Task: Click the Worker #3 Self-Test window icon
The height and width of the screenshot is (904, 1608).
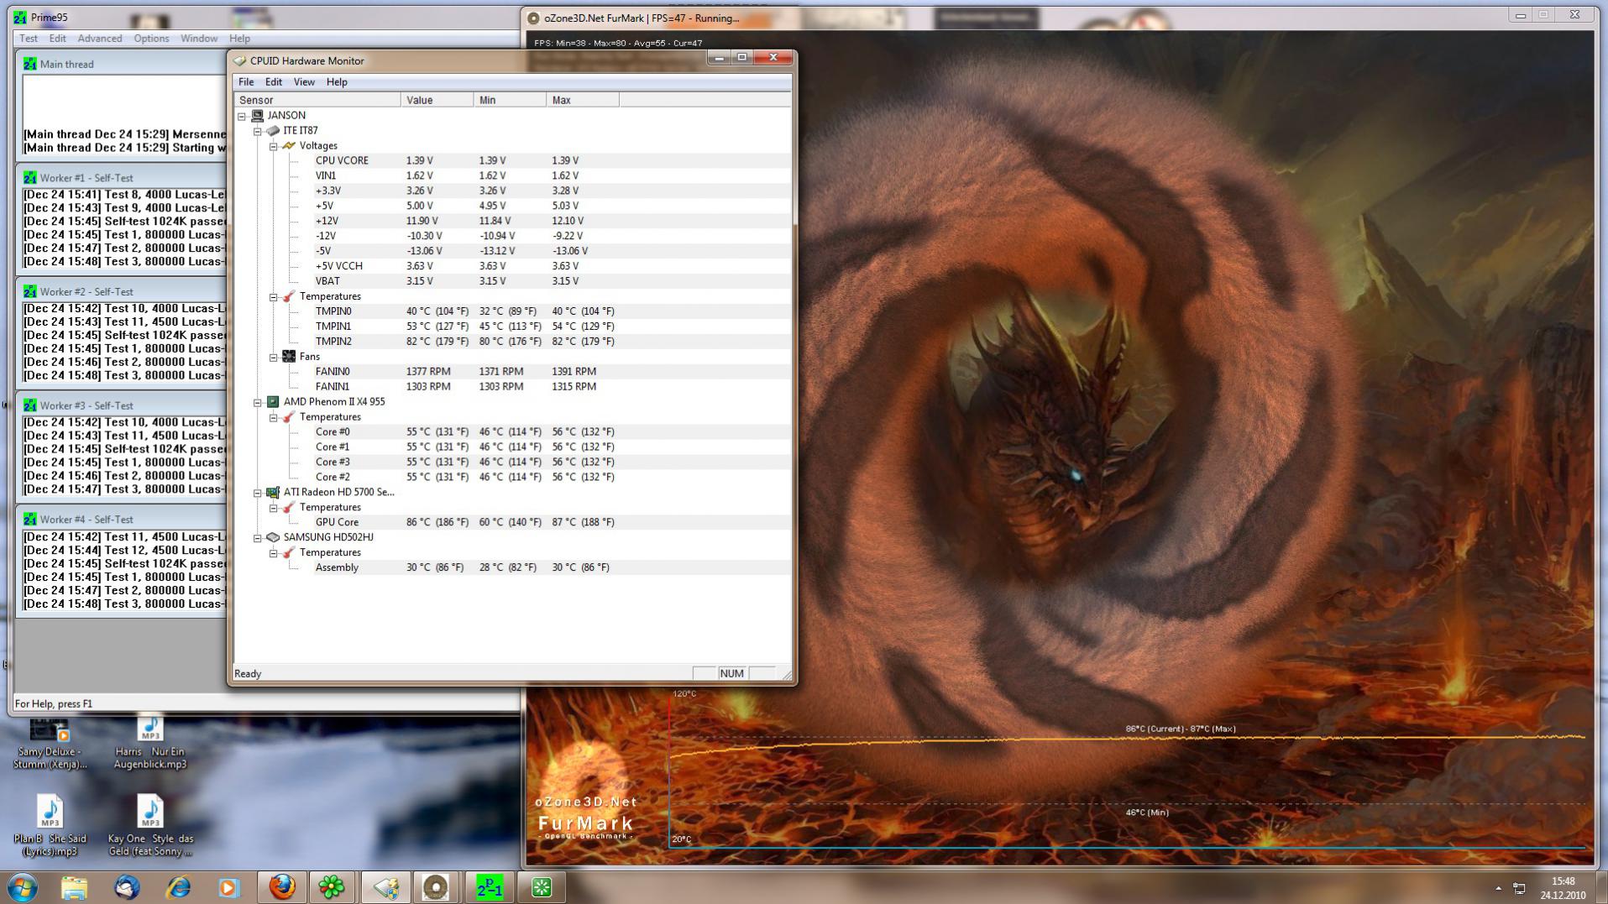Action: [30, 405]
